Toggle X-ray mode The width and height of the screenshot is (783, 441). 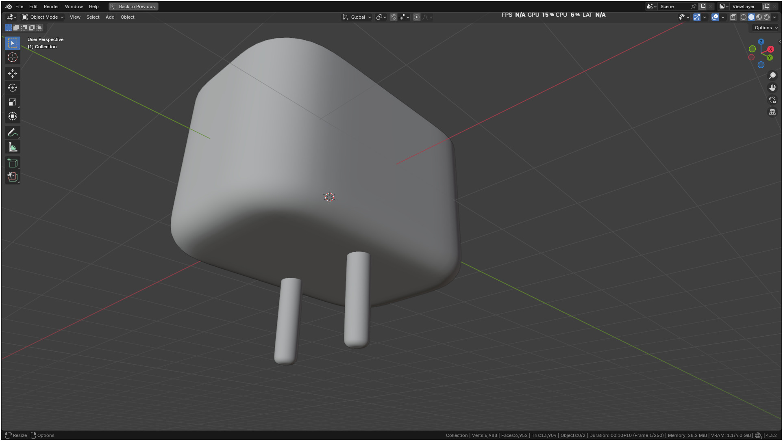point(733,17)
